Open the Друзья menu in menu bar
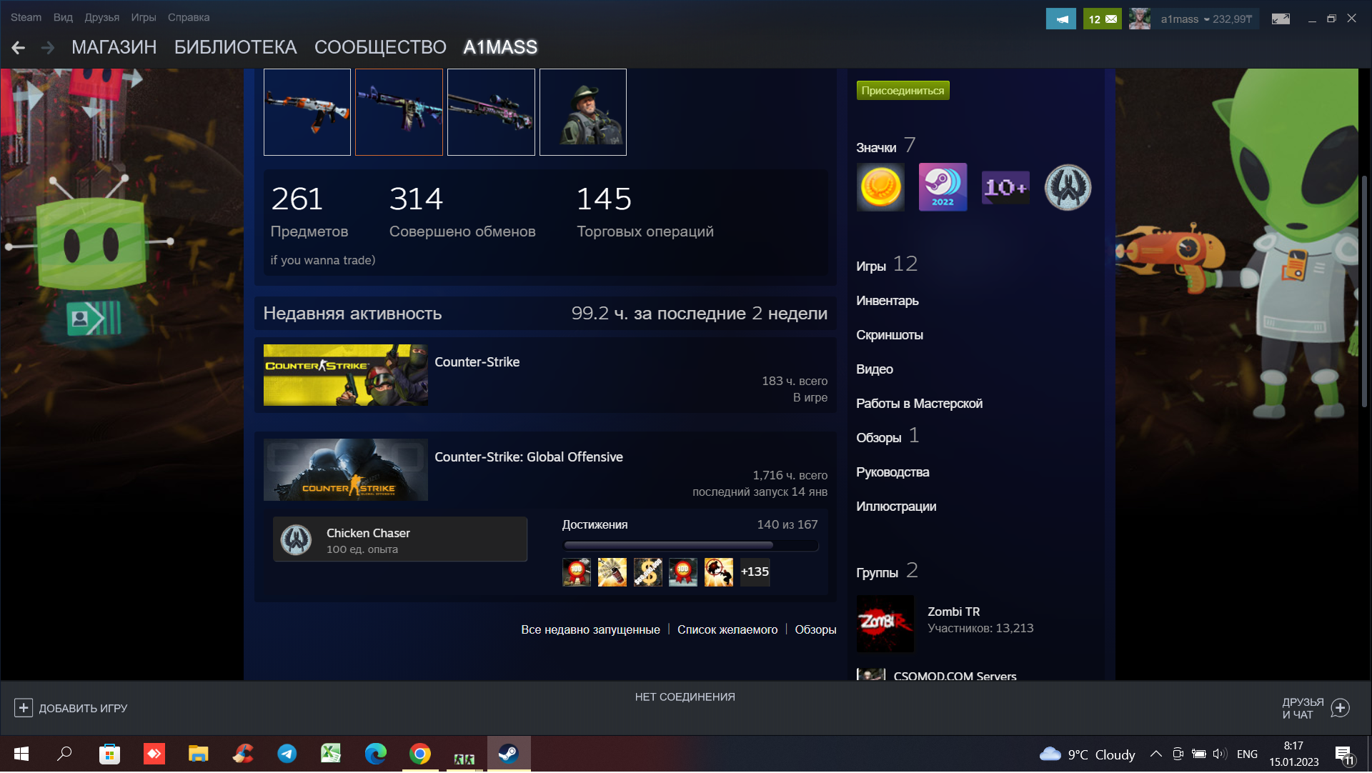Screen dimensions: 1372x773 coord(101,17)
